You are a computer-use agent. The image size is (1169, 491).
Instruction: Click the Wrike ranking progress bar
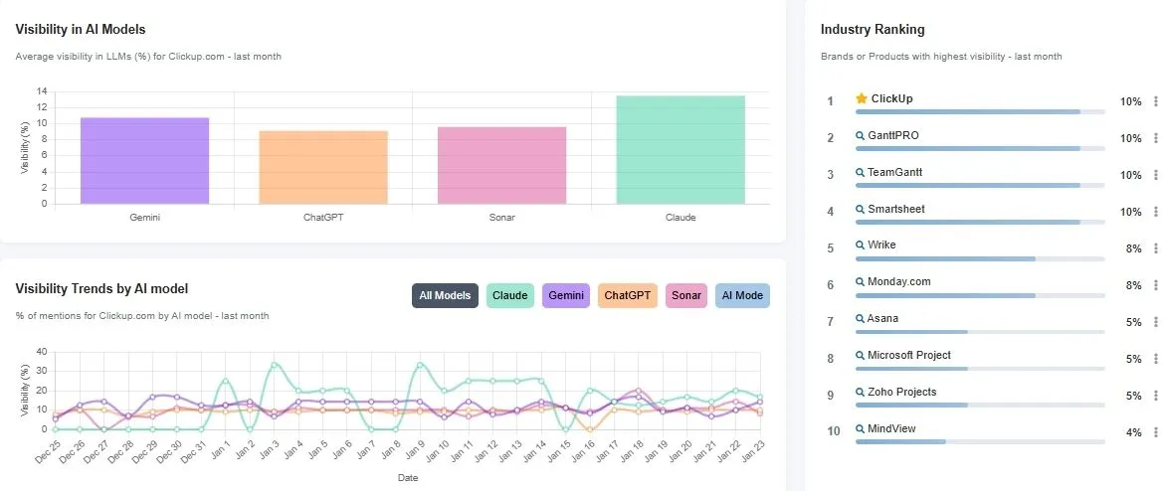(x=980, y=258)
